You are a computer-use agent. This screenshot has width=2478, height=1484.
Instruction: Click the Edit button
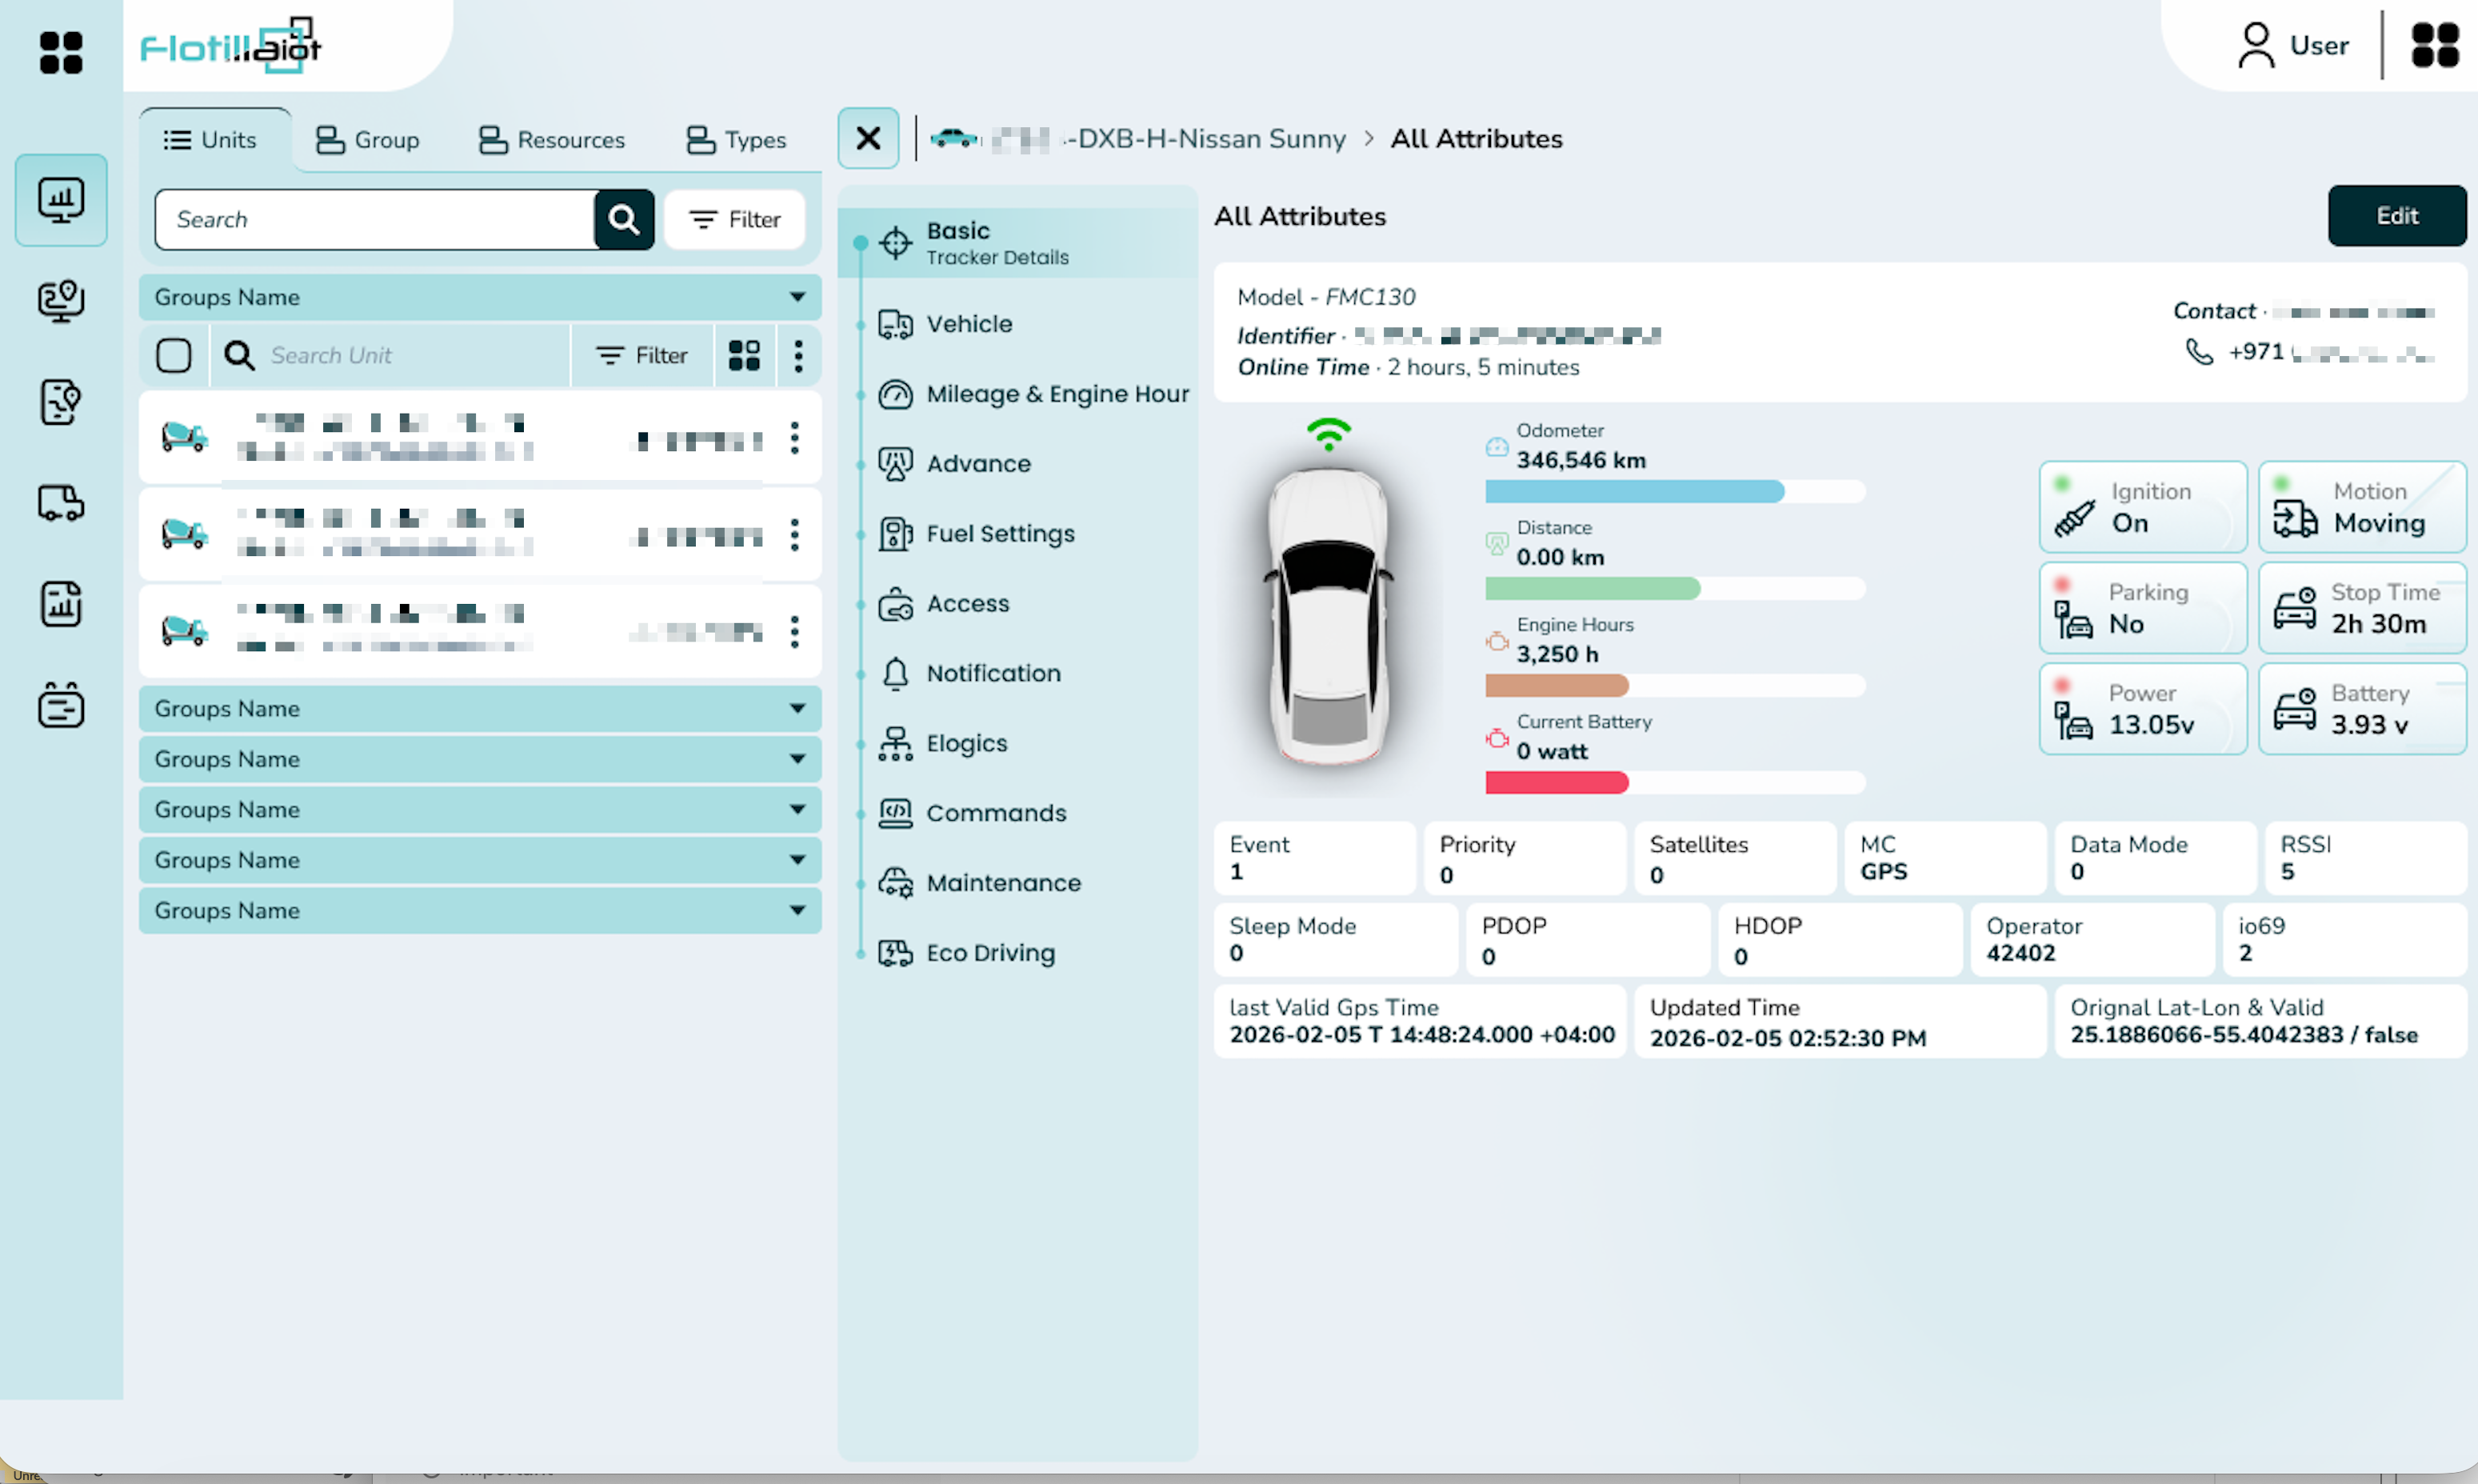[2396, 215]
